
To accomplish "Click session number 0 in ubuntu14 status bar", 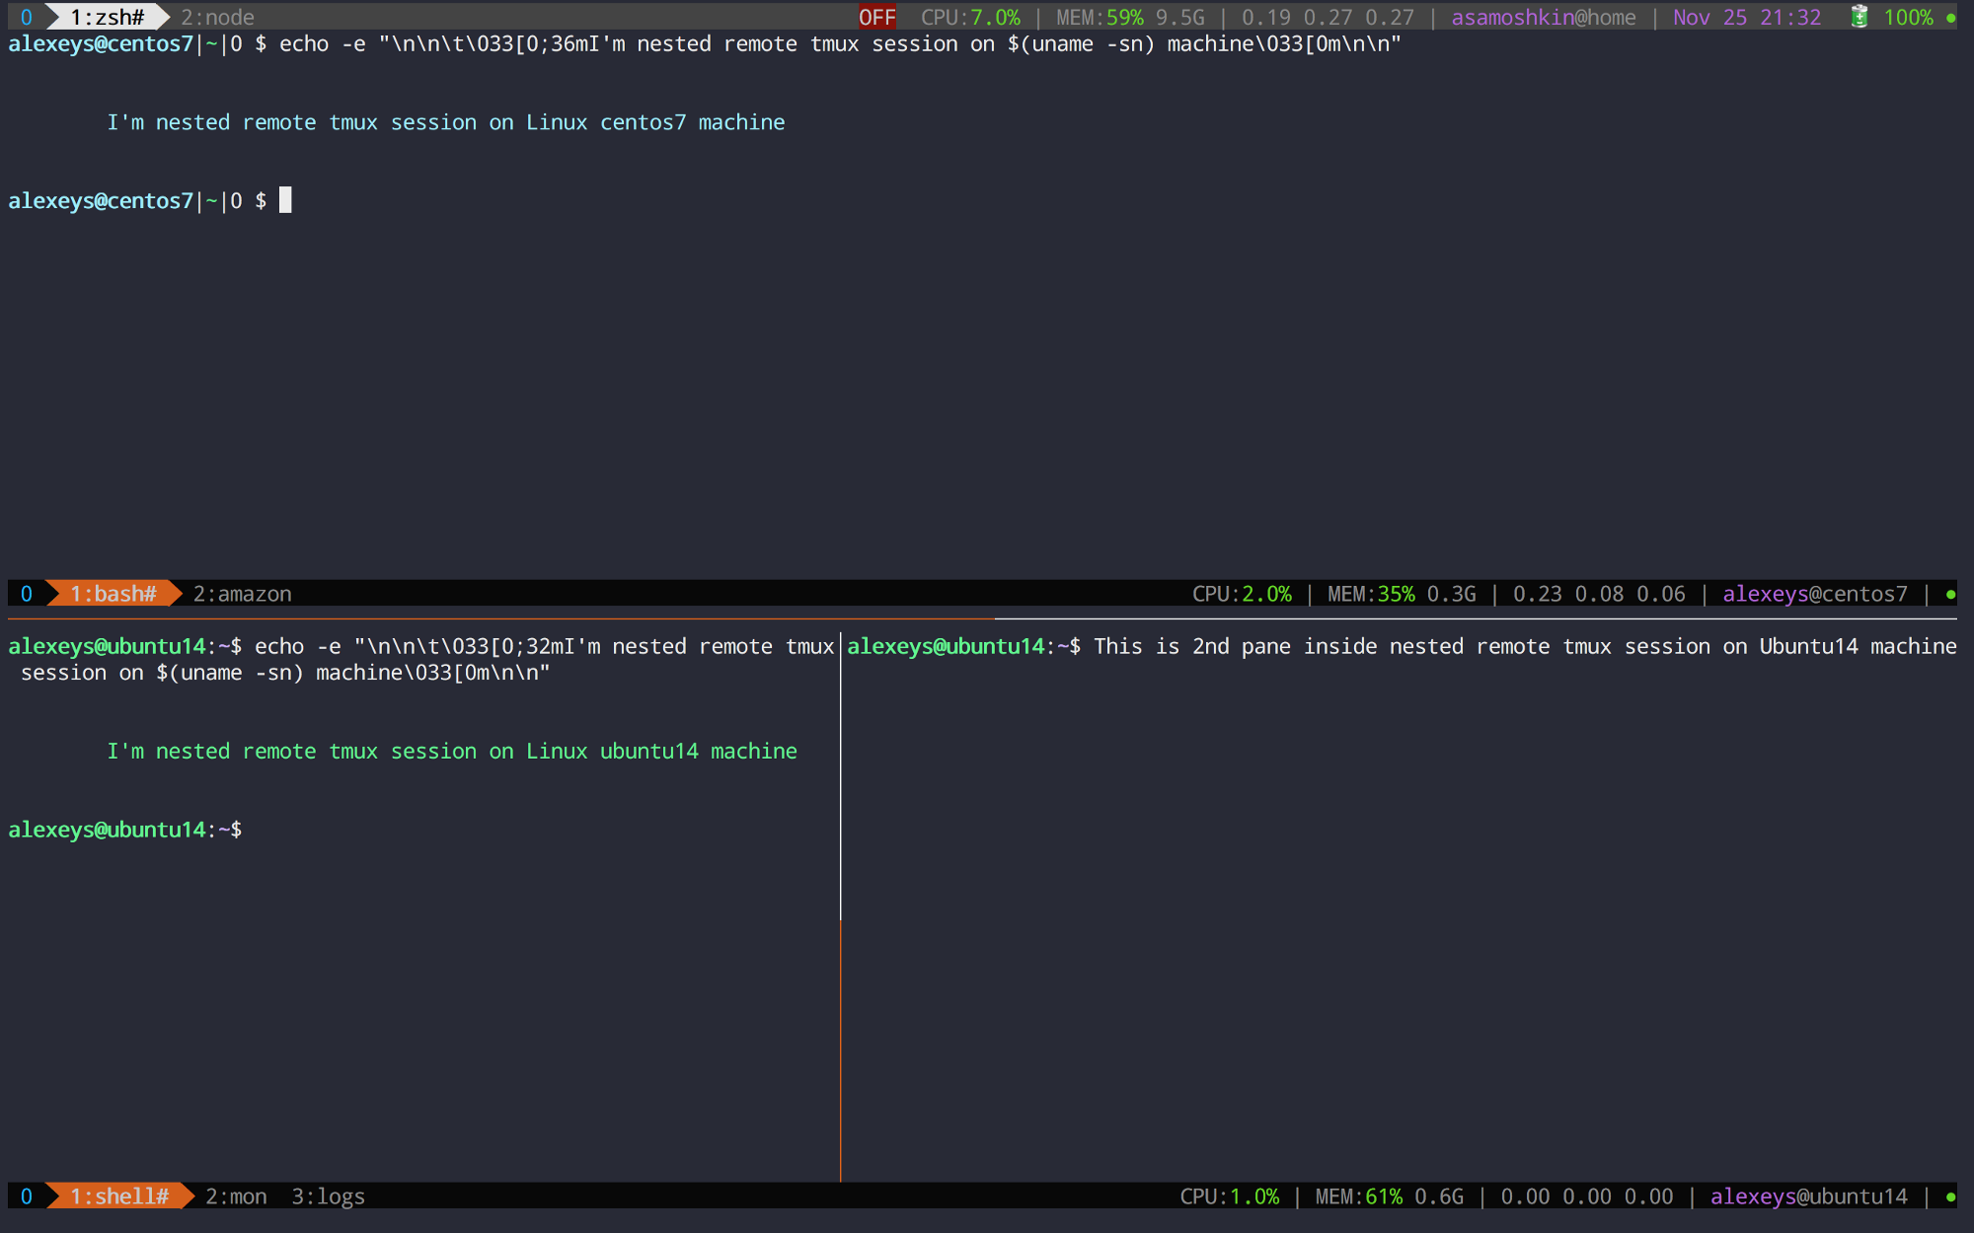I will [27, 1197].
